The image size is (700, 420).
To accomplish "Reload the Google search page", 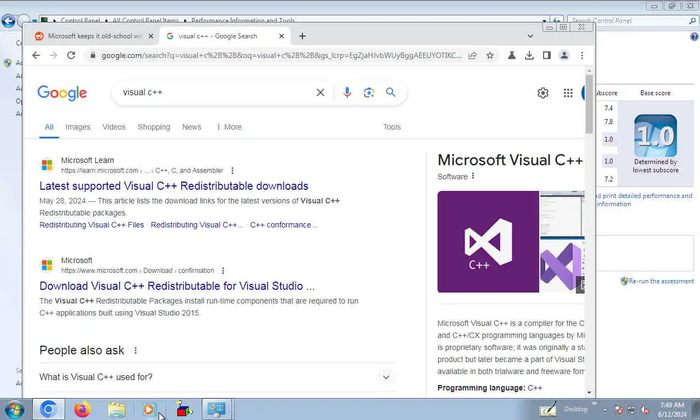I will (71, 55).
